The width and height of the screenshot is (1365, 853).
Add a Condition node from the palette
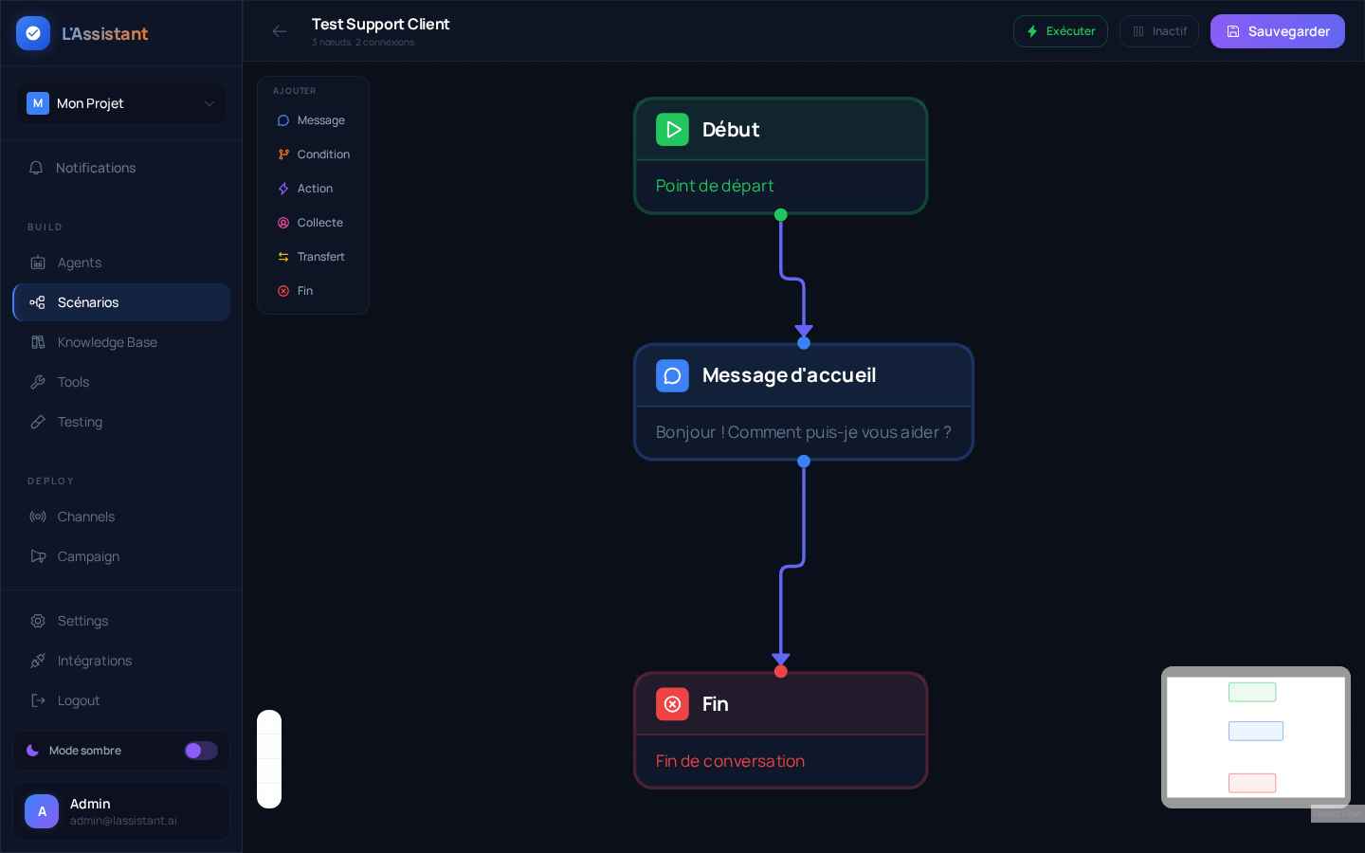click(x=313, y=154)
